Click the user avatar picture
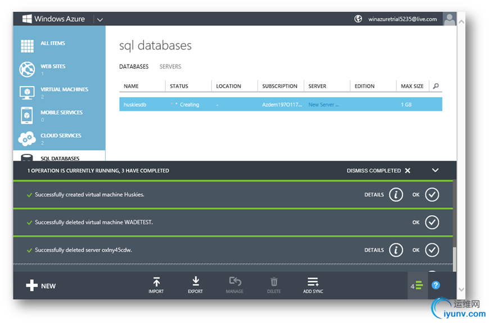This screenshot has height=323, width=489. coord(450,19)
